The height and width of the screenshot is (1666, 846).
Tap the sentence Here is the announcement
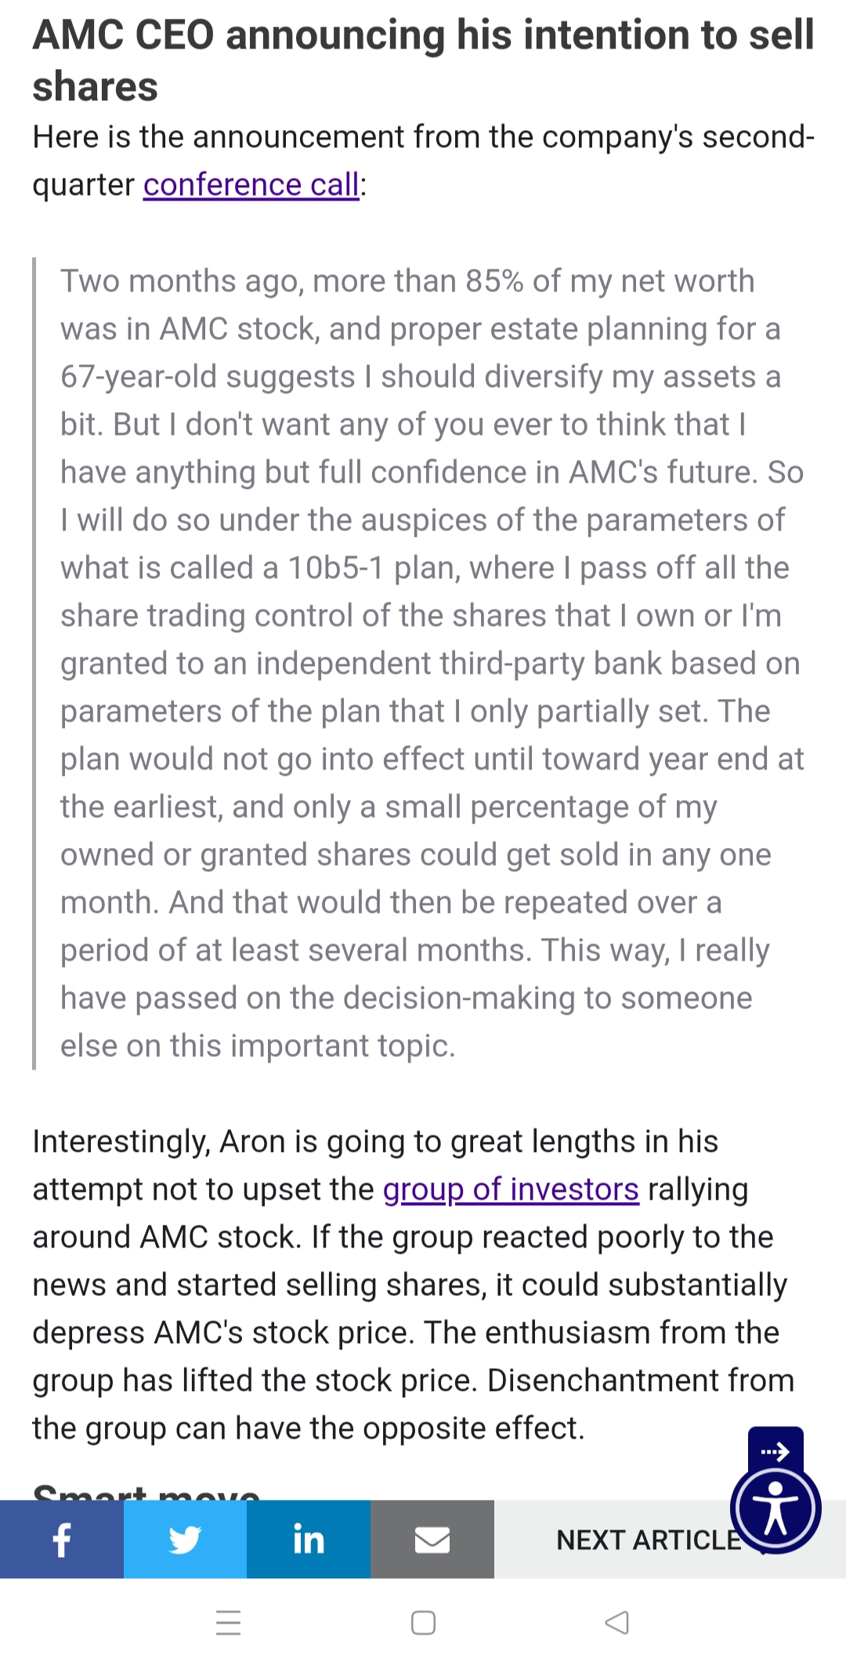(423, 161)
